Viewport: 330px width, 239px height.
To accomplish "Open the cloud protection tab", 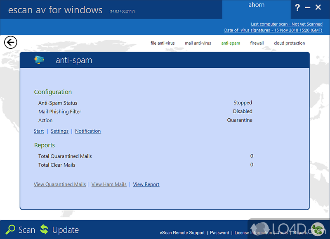I will [x=289, y=43].
